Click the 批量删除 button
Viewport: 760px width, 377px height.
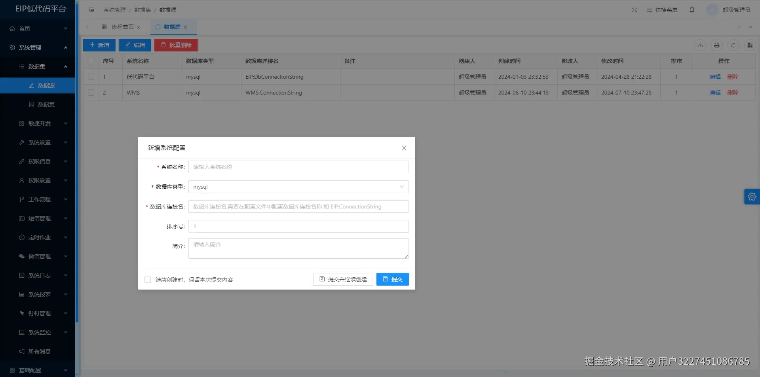[176, 45]
